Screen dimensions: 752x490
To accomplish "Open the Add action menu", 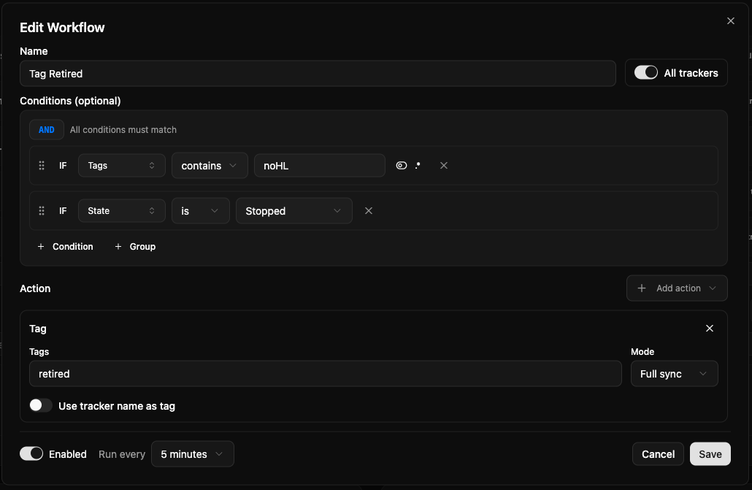I will 676,288.
